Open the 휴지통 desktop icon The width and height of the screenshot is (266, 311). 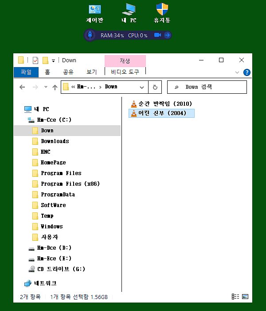click(x=162, y=13)
